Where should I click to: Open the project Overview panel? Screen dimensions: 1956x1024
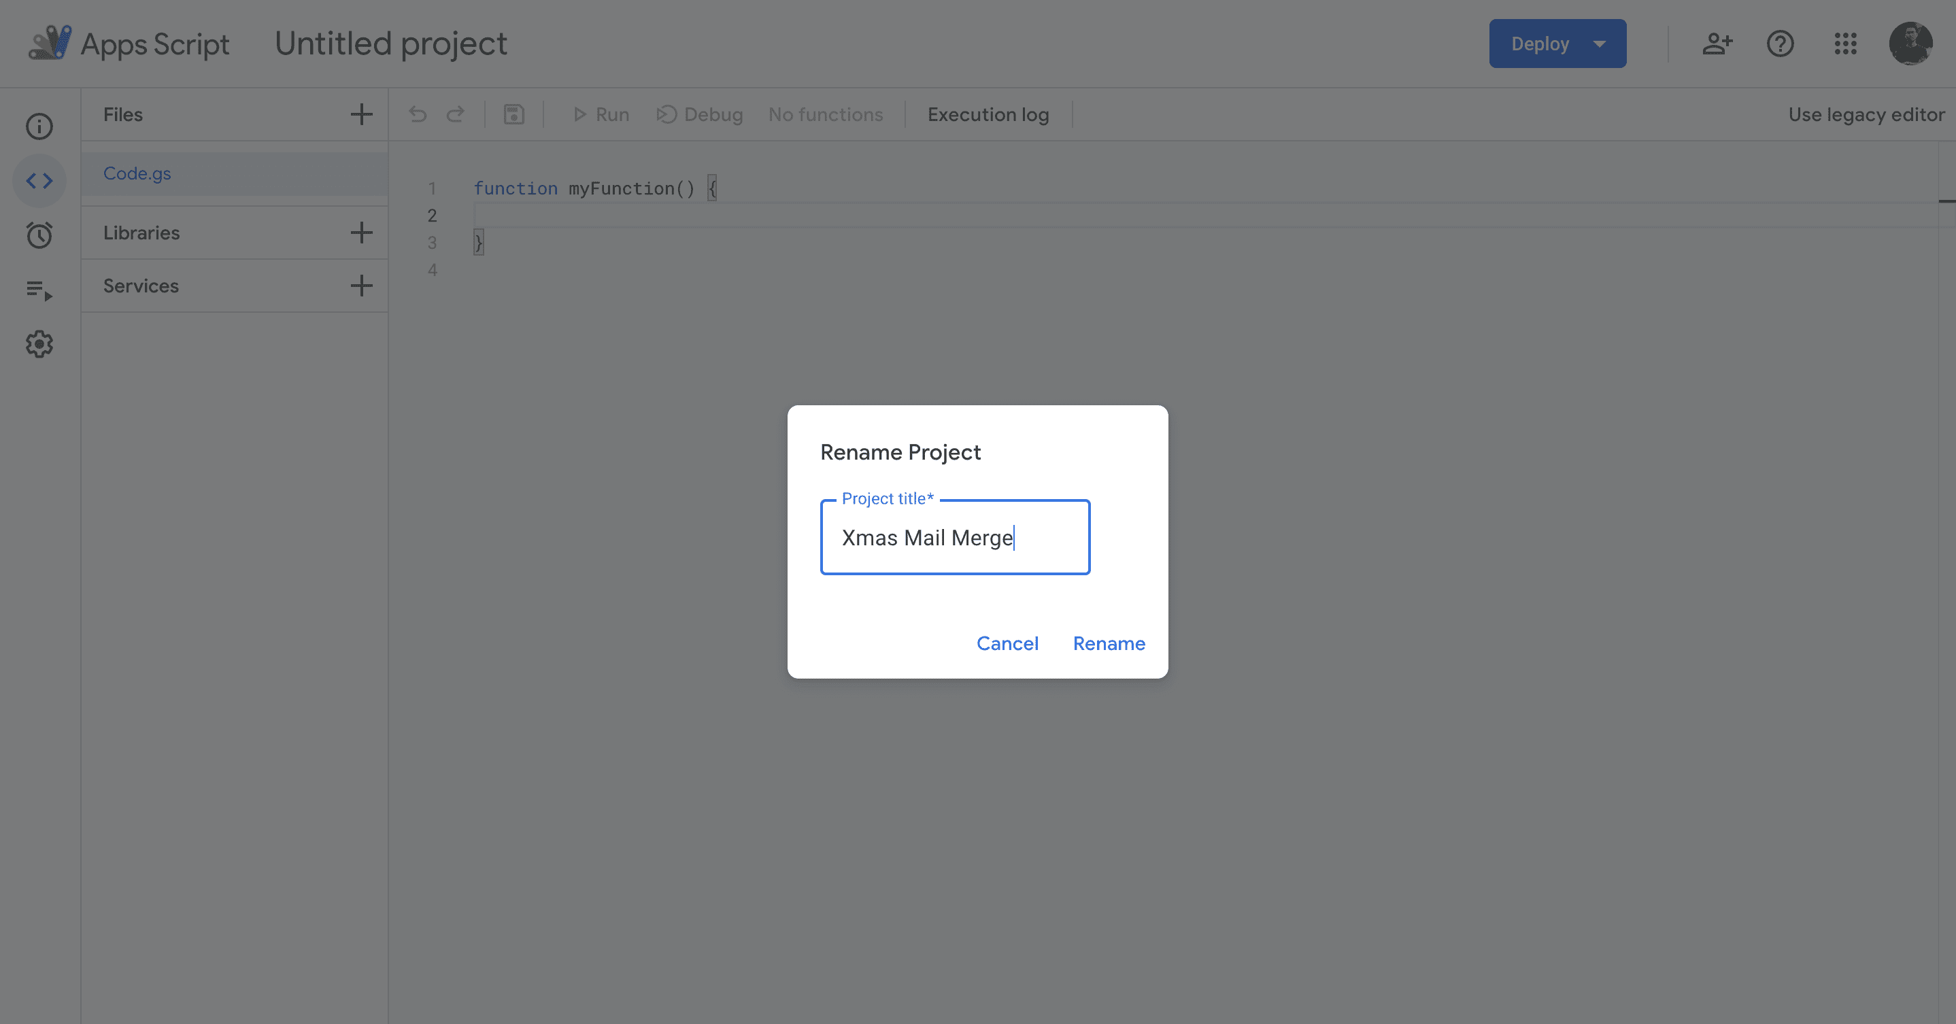click(x=39, y=126)
